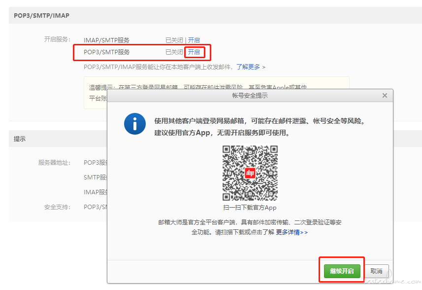This screenshot has height=290, width=422.
Task: Click 开启服务: label
Action: tap(57, 39)
